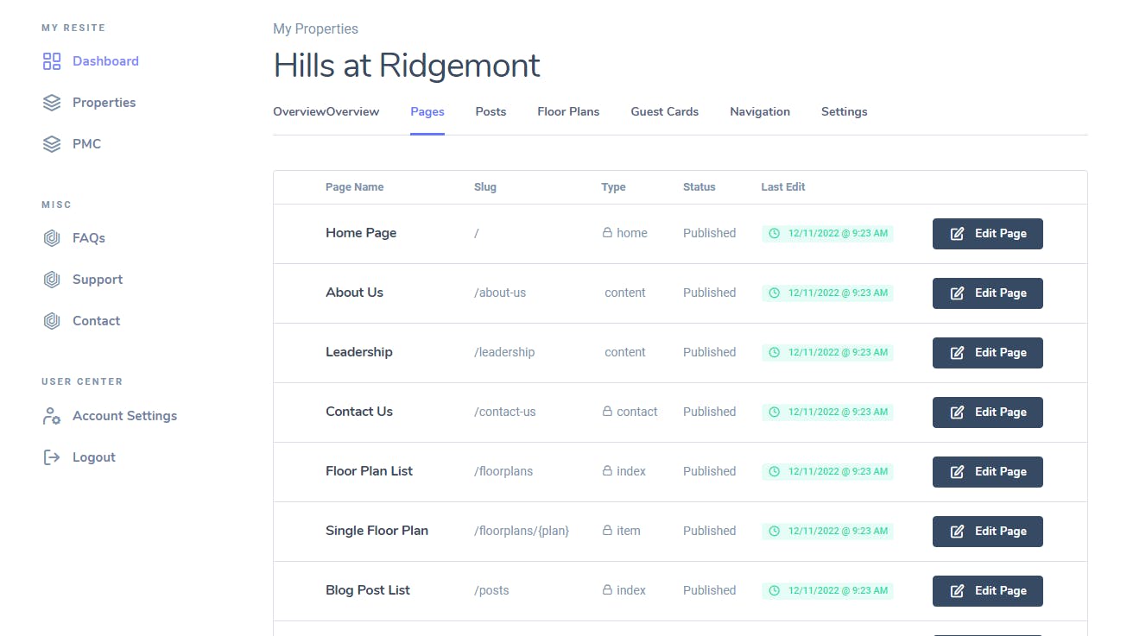This screenshot has height=636, width=1133.
Task: Click the Dashboard grid icon in sidebar
Action: [52, 61]
